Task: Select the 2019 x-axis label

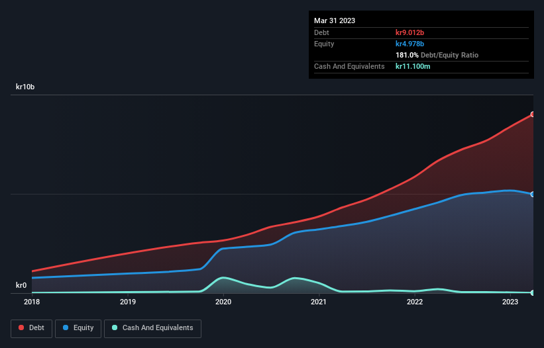Action: tap(128, 302)
